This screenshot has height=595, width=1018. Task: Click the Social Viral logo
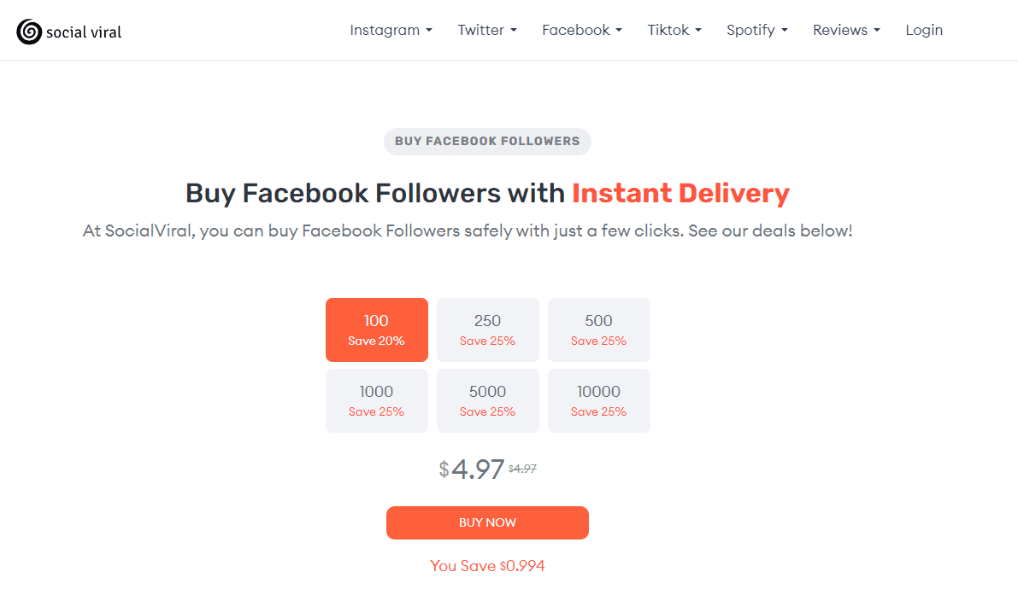coord(68,31)
